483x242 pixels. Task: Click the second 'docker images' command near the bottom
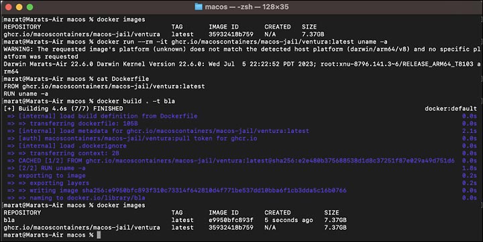[121, 205]
